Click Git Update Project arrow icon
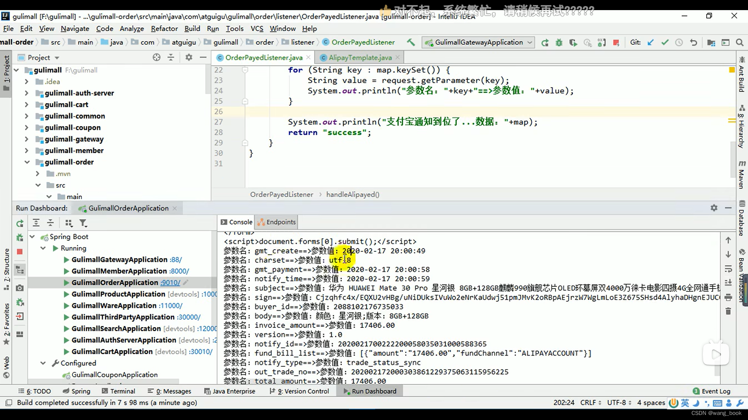The image size is (748, 420). 651,42
